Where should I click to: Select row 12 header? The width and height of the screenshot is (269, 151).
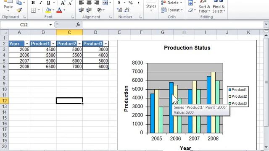tap(4, 101)
